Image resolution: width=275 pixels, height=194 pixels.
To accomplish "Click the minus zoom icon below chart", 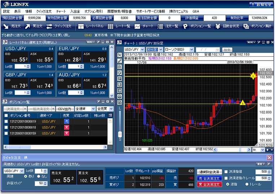I will point(272,150).
